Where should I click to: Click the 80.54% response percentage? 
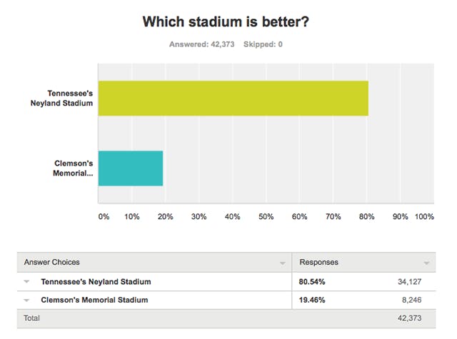[x=312, y=282]
